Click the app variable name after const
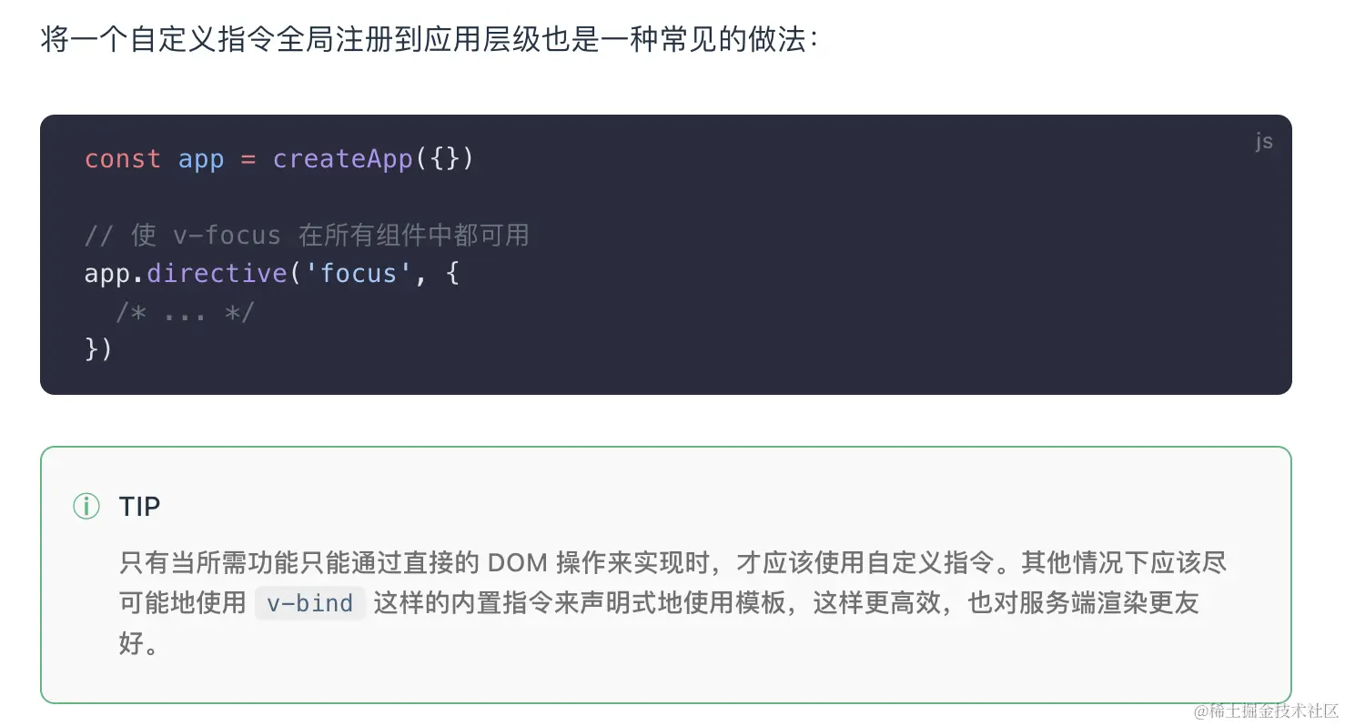This screenshot has height=726, width=1345. click(201, 161)
